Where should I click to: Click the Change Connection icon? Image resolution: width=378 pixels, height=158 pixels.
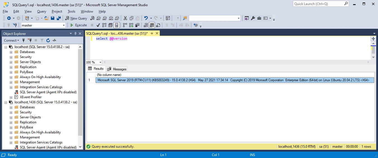tap(15, 25)
